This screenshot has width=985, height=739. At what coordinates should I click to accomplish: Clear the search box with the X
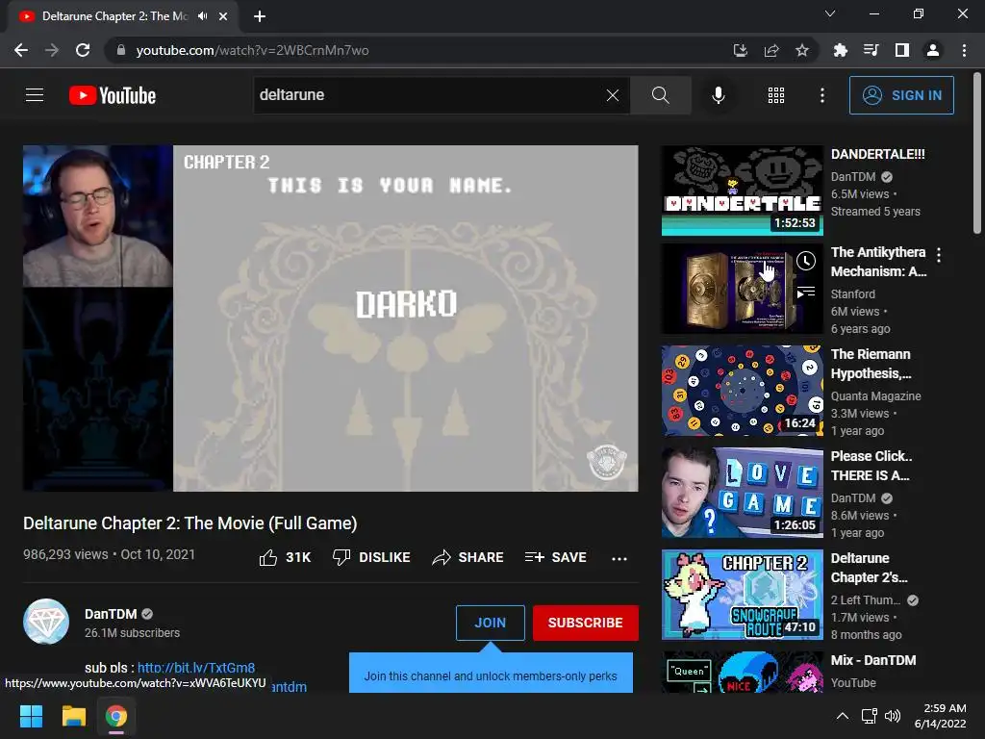(x=613, y=95)
